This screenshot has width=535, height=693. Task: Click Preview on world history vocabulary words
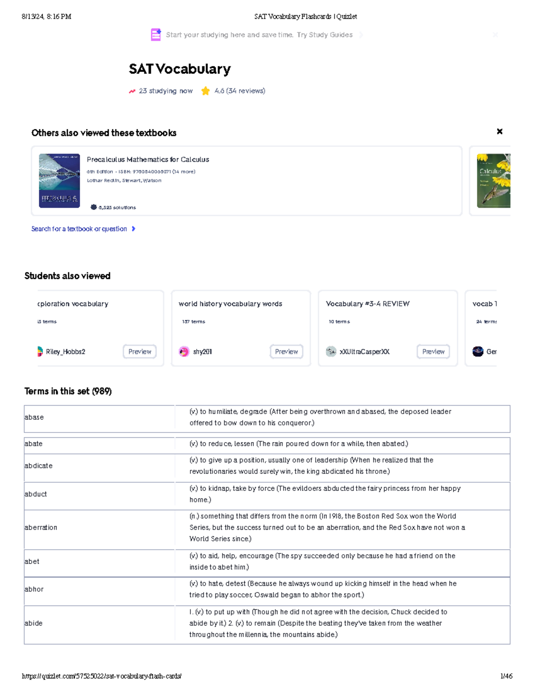click(287, 352)
